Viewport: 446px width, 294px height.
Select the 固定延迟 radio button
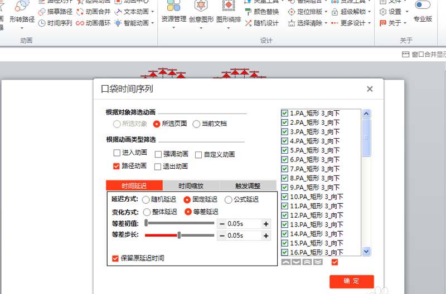(x=187, y=200)
